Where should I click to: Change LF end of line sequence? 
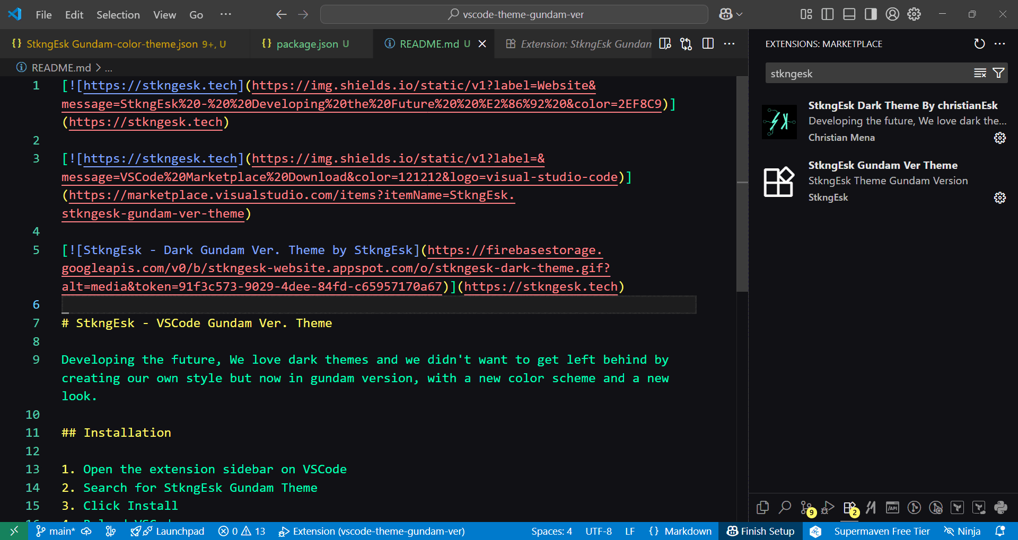click(630, 531)
